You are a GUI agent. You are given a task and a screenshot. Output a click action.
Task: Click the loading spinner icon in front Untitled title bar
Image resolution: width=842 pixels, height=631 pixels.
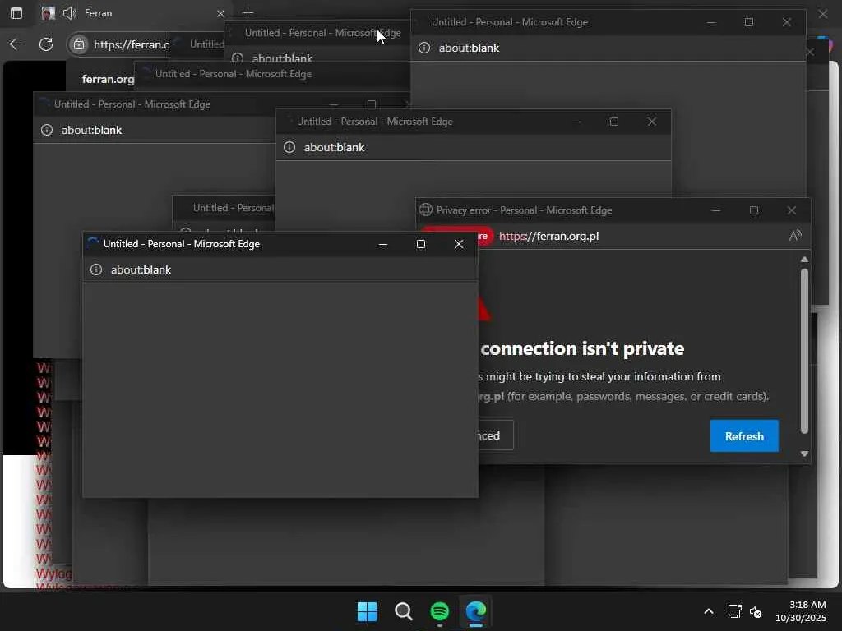[x=92, y=243]
